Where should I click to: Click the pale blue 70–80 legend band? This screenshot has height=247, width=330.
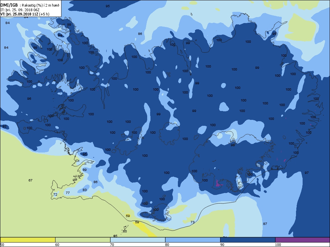point(138,240)
